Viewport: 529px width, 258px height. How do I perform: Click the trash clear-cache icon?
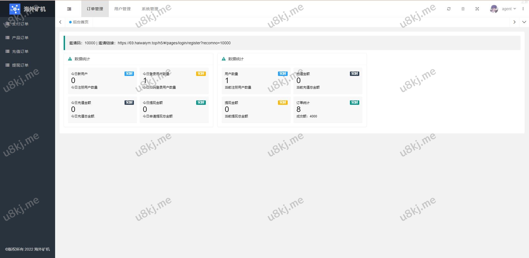point(463,9)
